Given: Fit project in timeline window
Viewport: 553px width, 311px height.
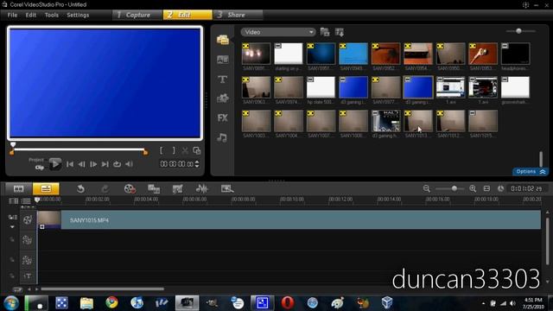Looking at the screenshot, I should pyautogui.click(x=486, y=188).
